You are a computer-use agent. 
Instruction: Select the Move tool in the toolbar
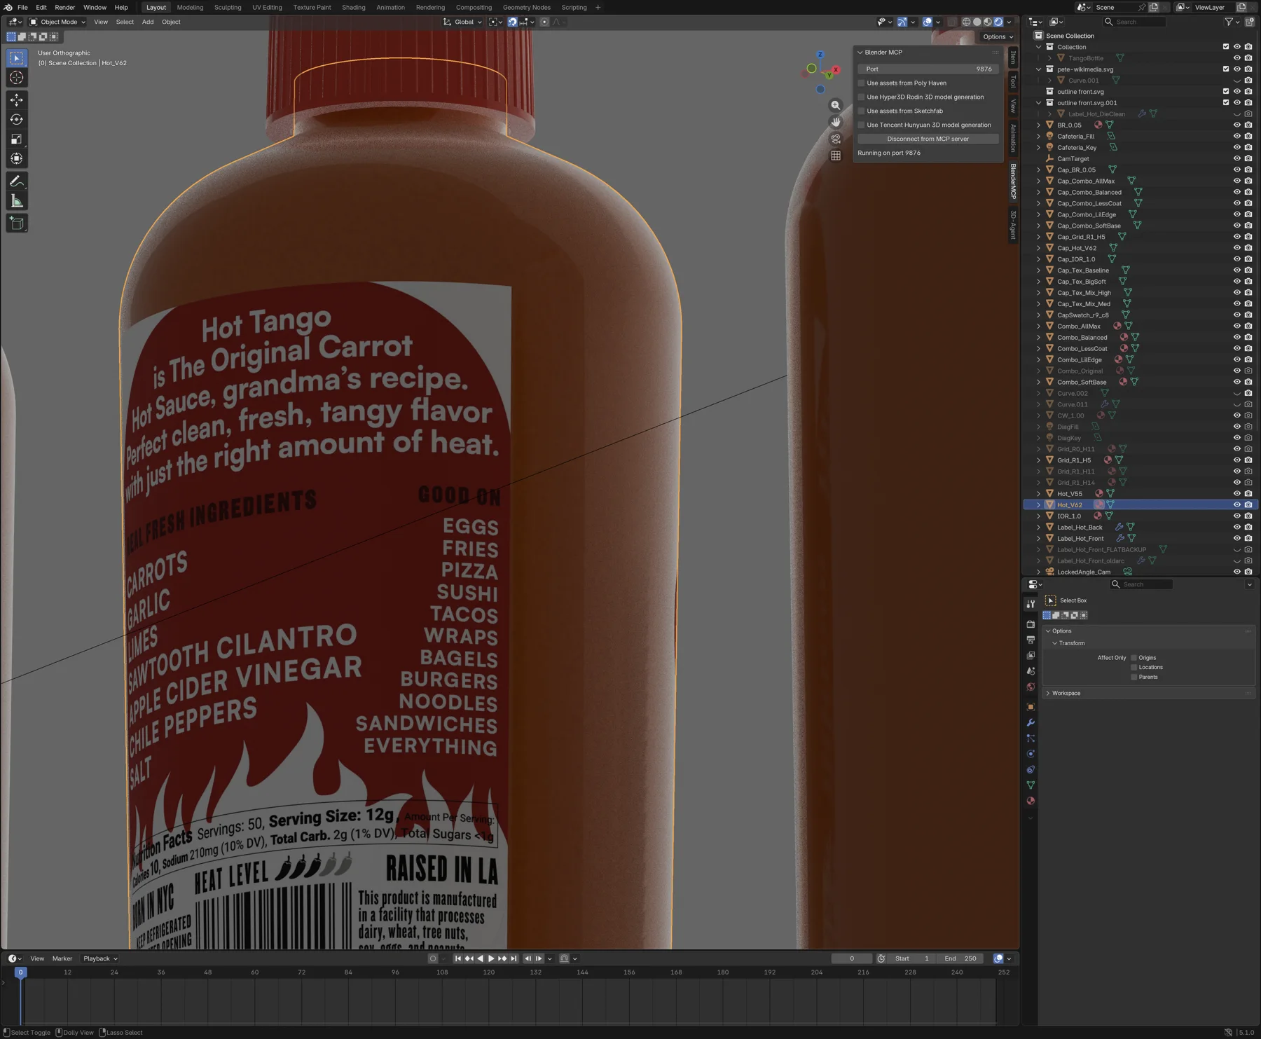pos(17,100)
